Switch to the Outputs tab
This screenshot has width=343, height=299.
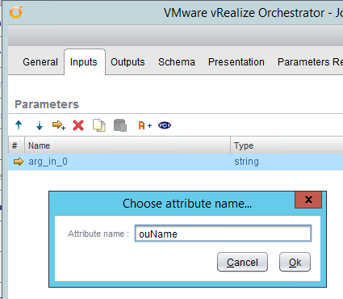click(128, 62)
